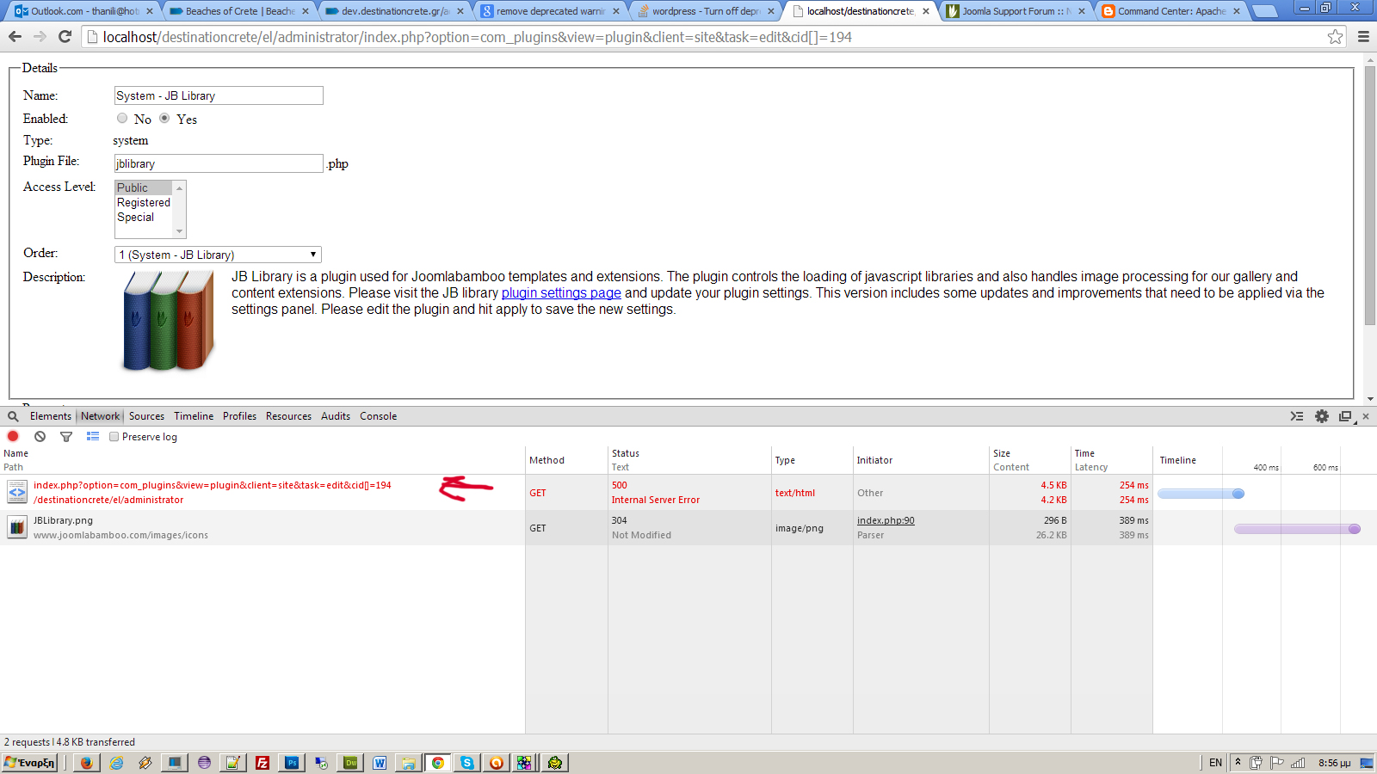Choose Public in Access Level list

[144, 187]
